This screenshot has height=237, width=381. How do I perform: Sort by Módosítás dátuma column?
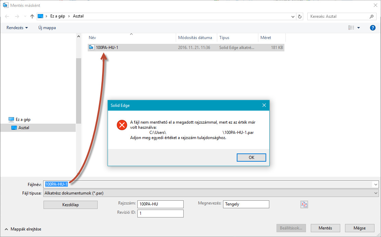(x=196, y=38)
